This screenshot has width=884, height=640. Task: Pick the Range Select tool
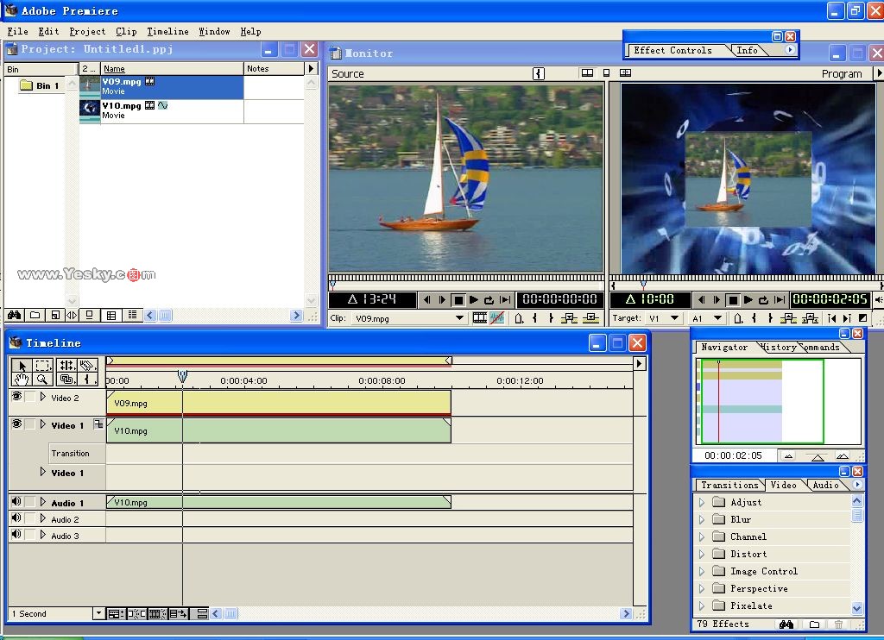click(x=42, y=365)
